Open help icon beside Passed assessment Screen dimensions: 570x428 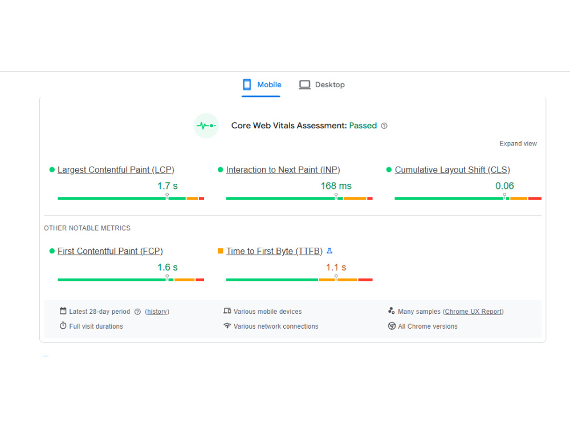pos(384,126)
